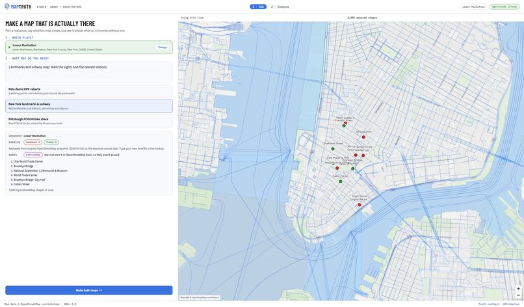
Task: Click 'National September 11 Memorial & Museum' entry
Action: [x=40, y=170]
